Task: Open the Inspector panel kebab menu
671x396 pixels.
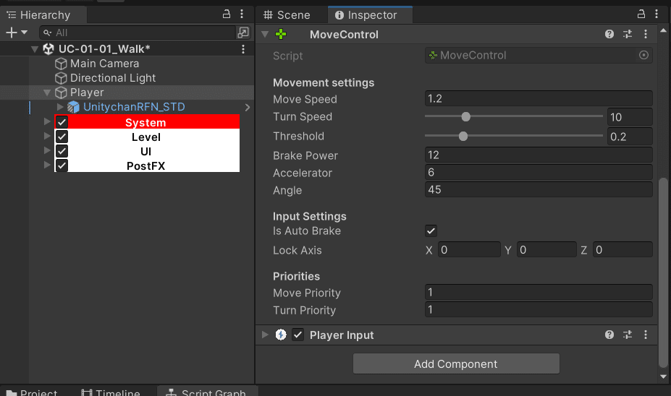Action: pos(657,14)
